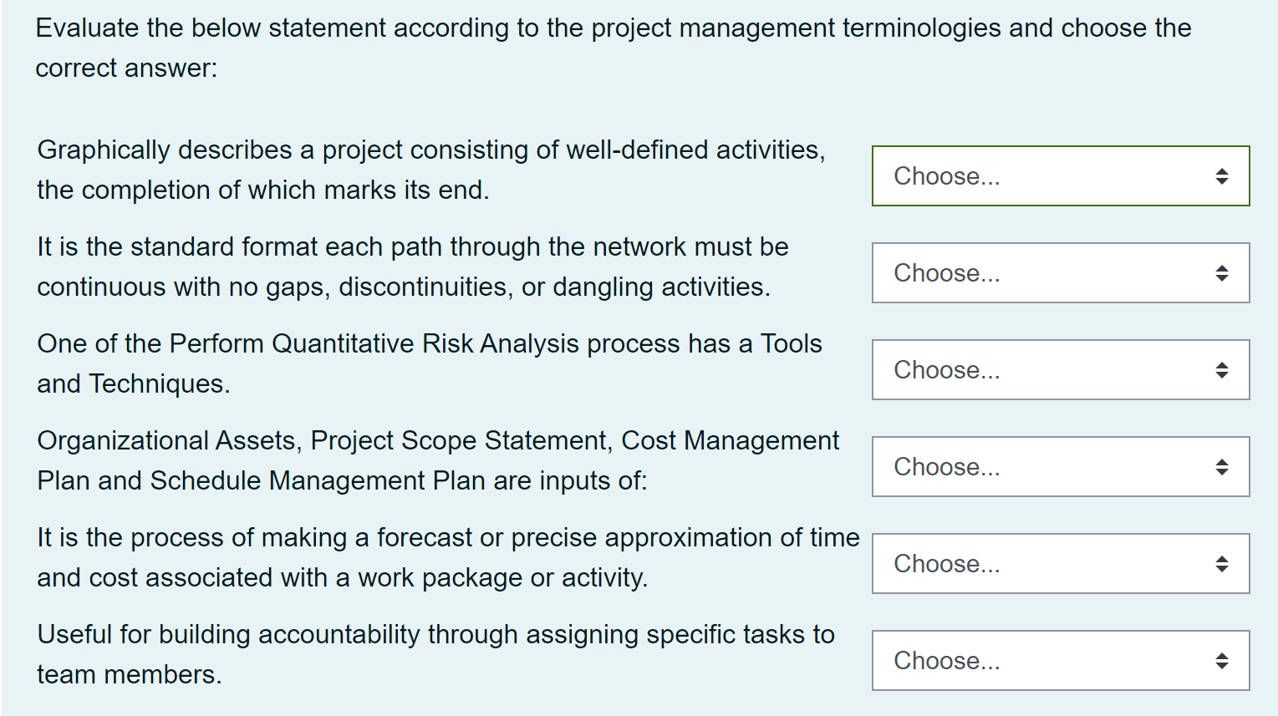Open dropdown for 'standard format each path' statement
The height and width of the screenshot is (716, 1278).
tap(1060, 273)
